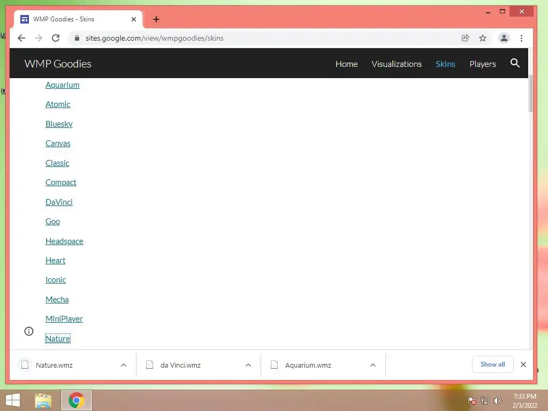
Task: Download the DaVinci skin
Action: [59, 202]
